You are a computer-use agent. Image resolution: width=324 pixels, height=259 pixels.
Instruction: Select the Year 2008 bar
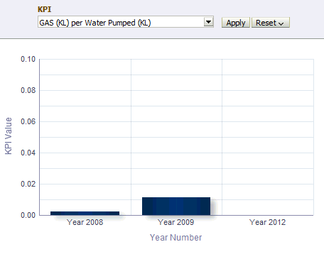[85, 214]
